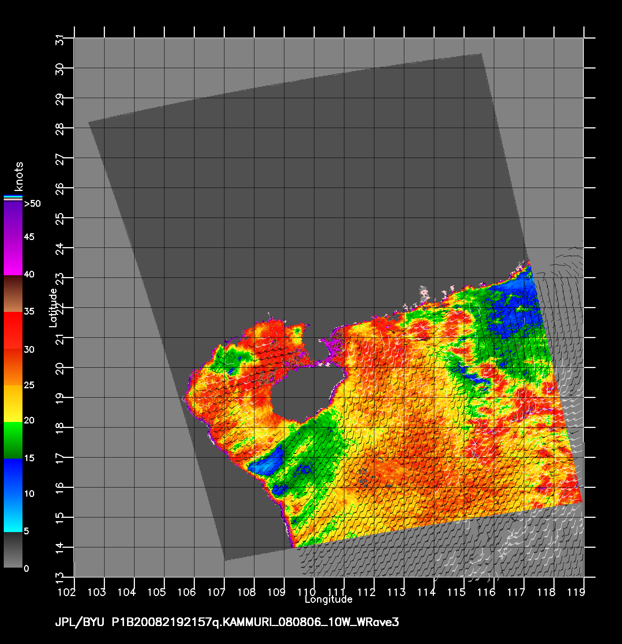This screenshot has width=622, height=644.
Task: Click latitude tick label '19'
Action: click(x=60, y=399)
